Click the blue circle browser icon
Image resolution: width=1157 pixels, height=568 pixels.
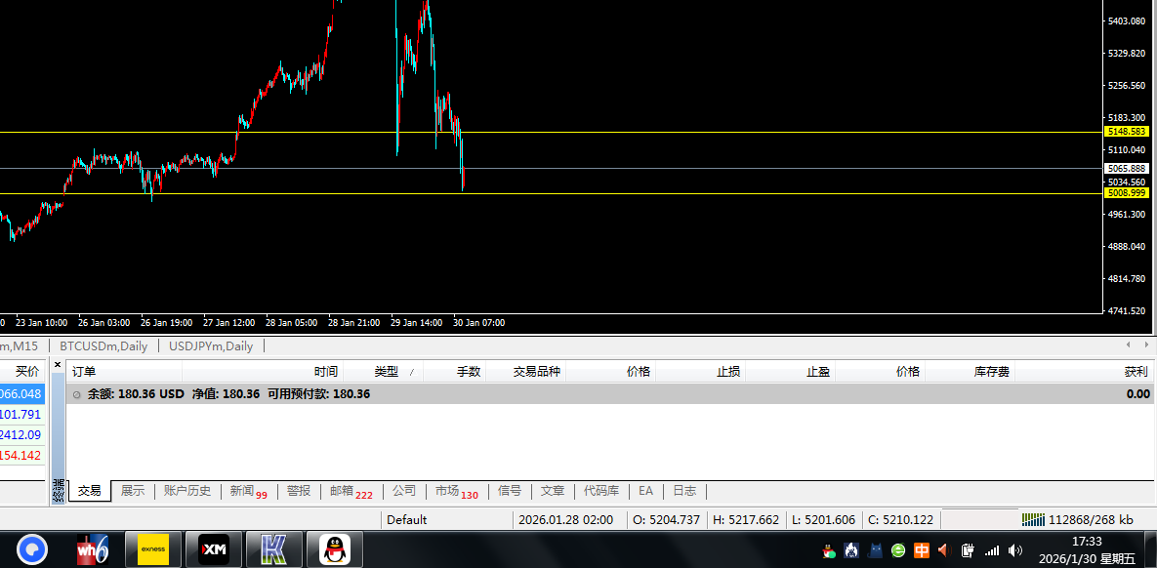[x=32, y=550]
